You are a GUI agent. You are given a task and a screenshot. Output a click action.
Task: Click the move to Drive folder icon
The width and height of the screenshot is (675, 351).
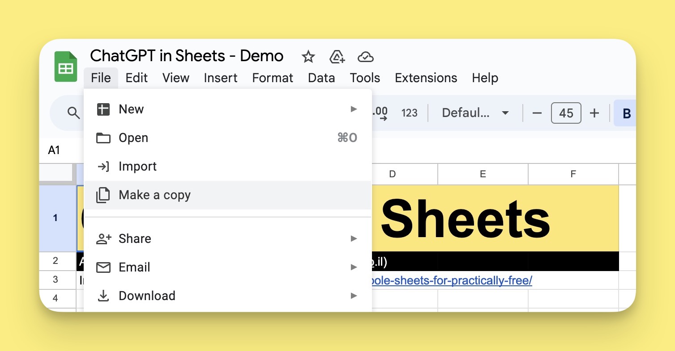[337, 57]
